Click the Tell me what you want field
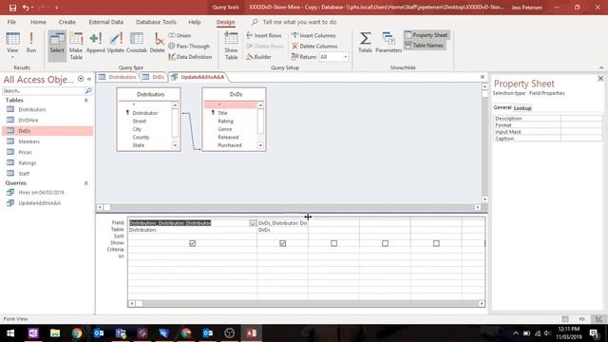This screenshot has height=342, width=608. click(x=299, y=22)
